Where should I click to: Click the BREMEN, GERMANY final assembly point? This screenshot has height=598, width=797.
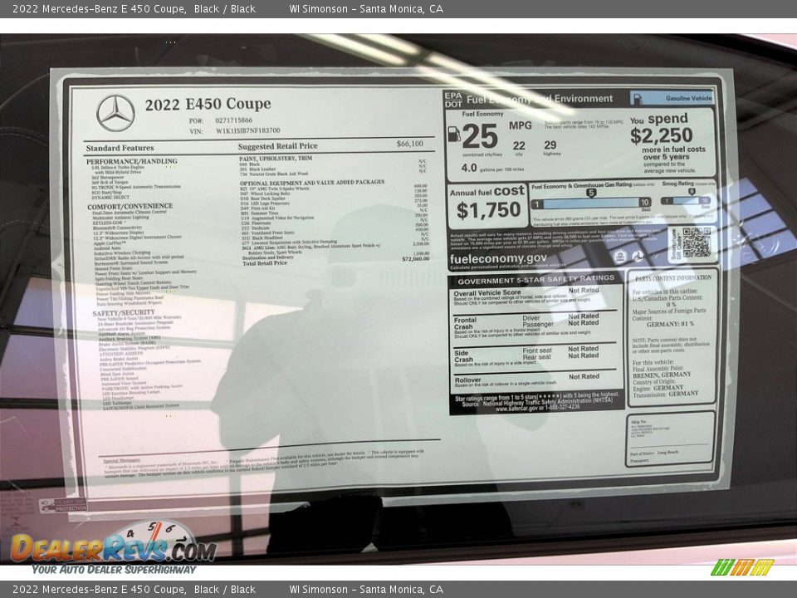(x=662, y=375)
